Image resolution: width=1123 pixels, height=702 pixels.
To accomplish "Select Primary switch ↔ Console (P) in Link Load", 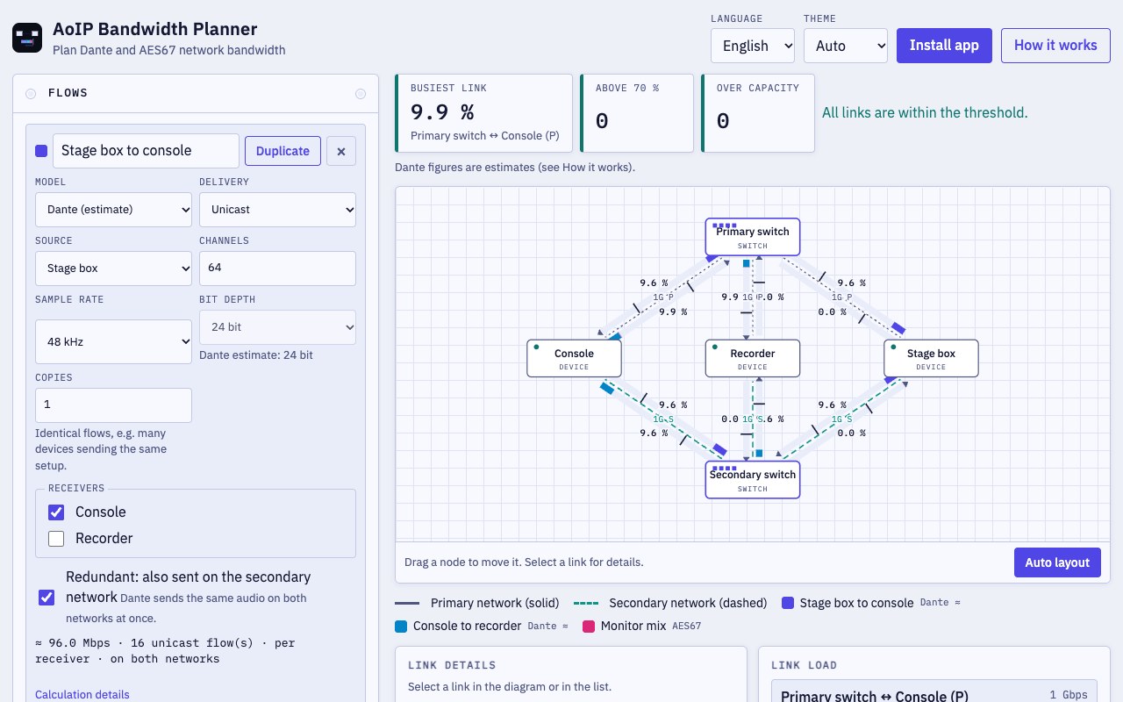I will coord(933,695).
